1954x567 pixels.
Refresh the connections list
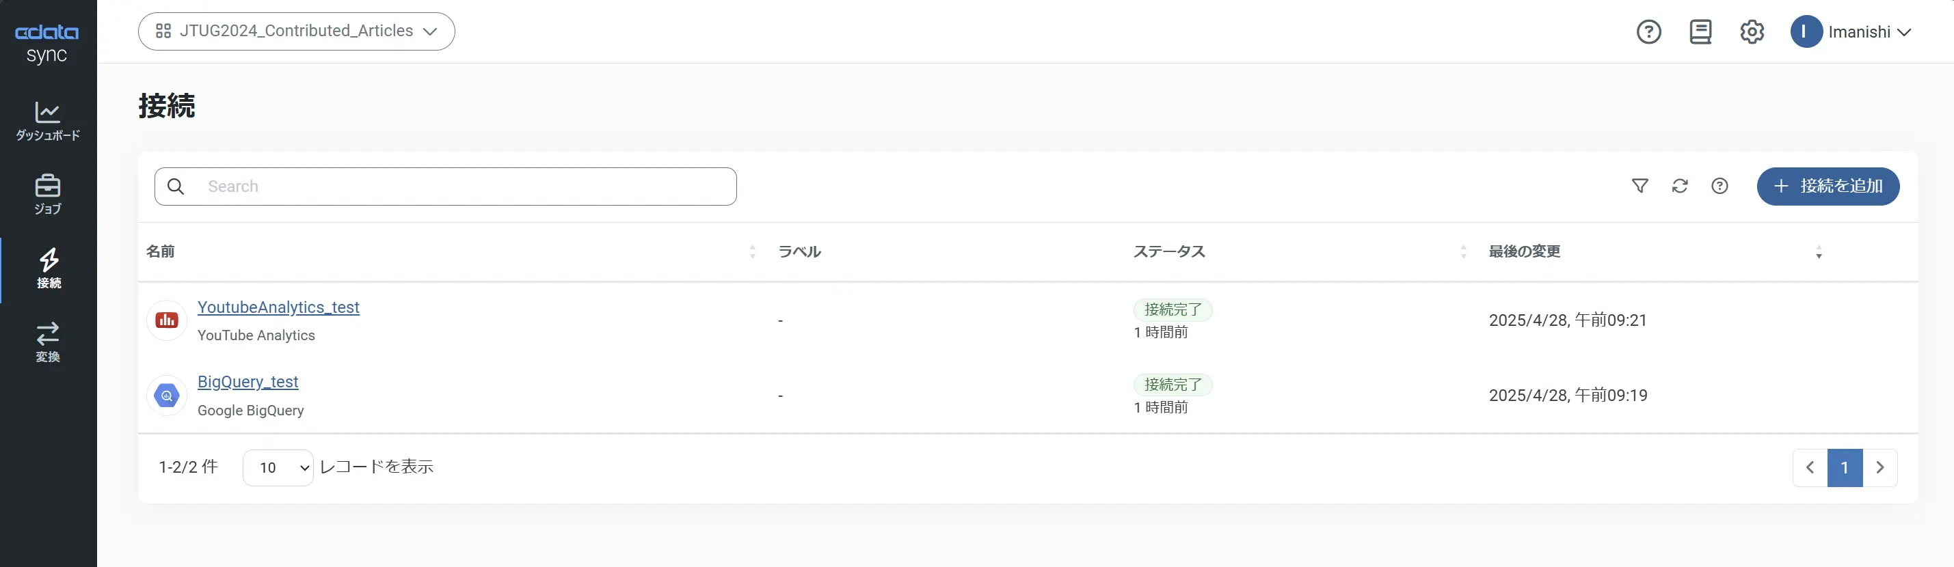click(1679, 186)
